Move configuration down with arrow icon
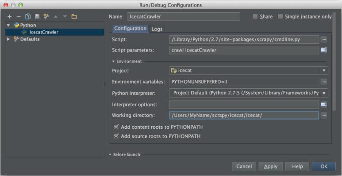Image resolution: width=342 pixels, height=176 pixels. pos(65,16)
